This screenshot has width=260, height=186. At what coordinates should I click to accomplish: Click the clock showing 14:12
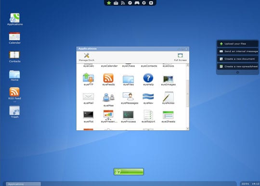[x=255, y=184]
